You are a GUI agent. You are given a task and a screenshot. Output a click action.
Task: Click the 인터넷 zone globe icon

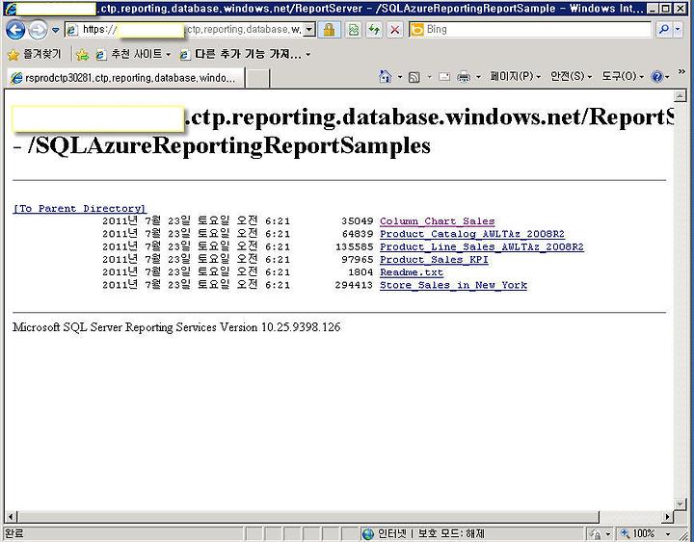tap(368, 534)
